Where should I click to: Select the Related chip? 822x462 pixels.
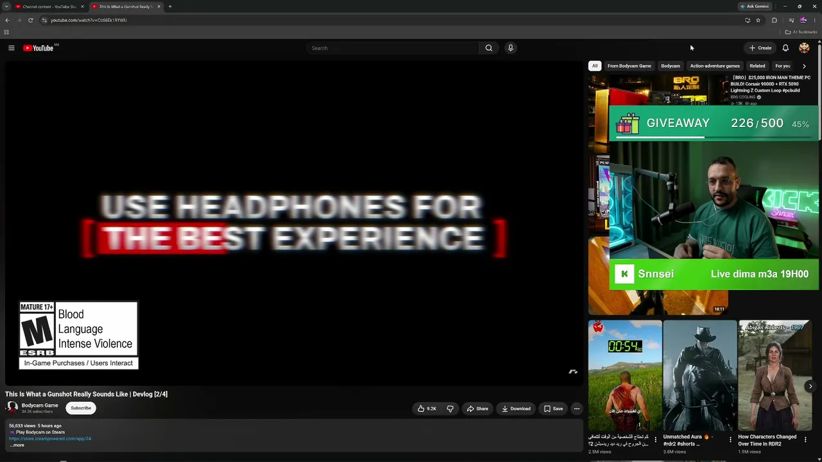tap(757, 66)
